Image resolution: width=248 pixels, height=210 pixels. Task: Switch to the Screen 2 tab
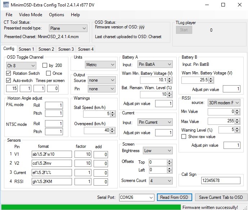46,49
